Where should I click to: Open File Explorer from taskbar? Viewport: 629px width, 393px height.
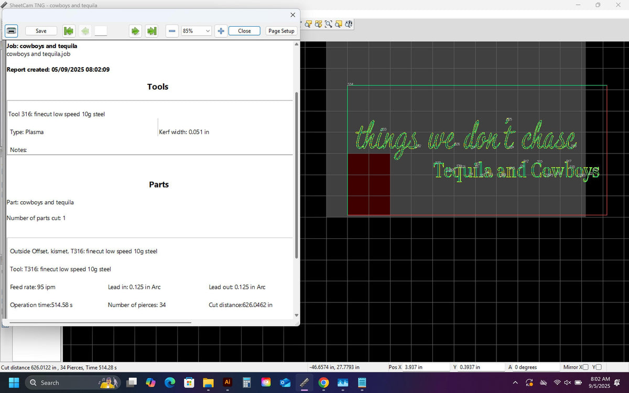coord(208,383)
